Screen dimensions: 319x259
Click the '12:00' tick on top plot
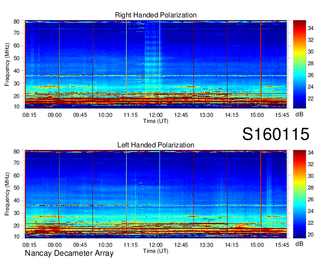click(156, 115)
